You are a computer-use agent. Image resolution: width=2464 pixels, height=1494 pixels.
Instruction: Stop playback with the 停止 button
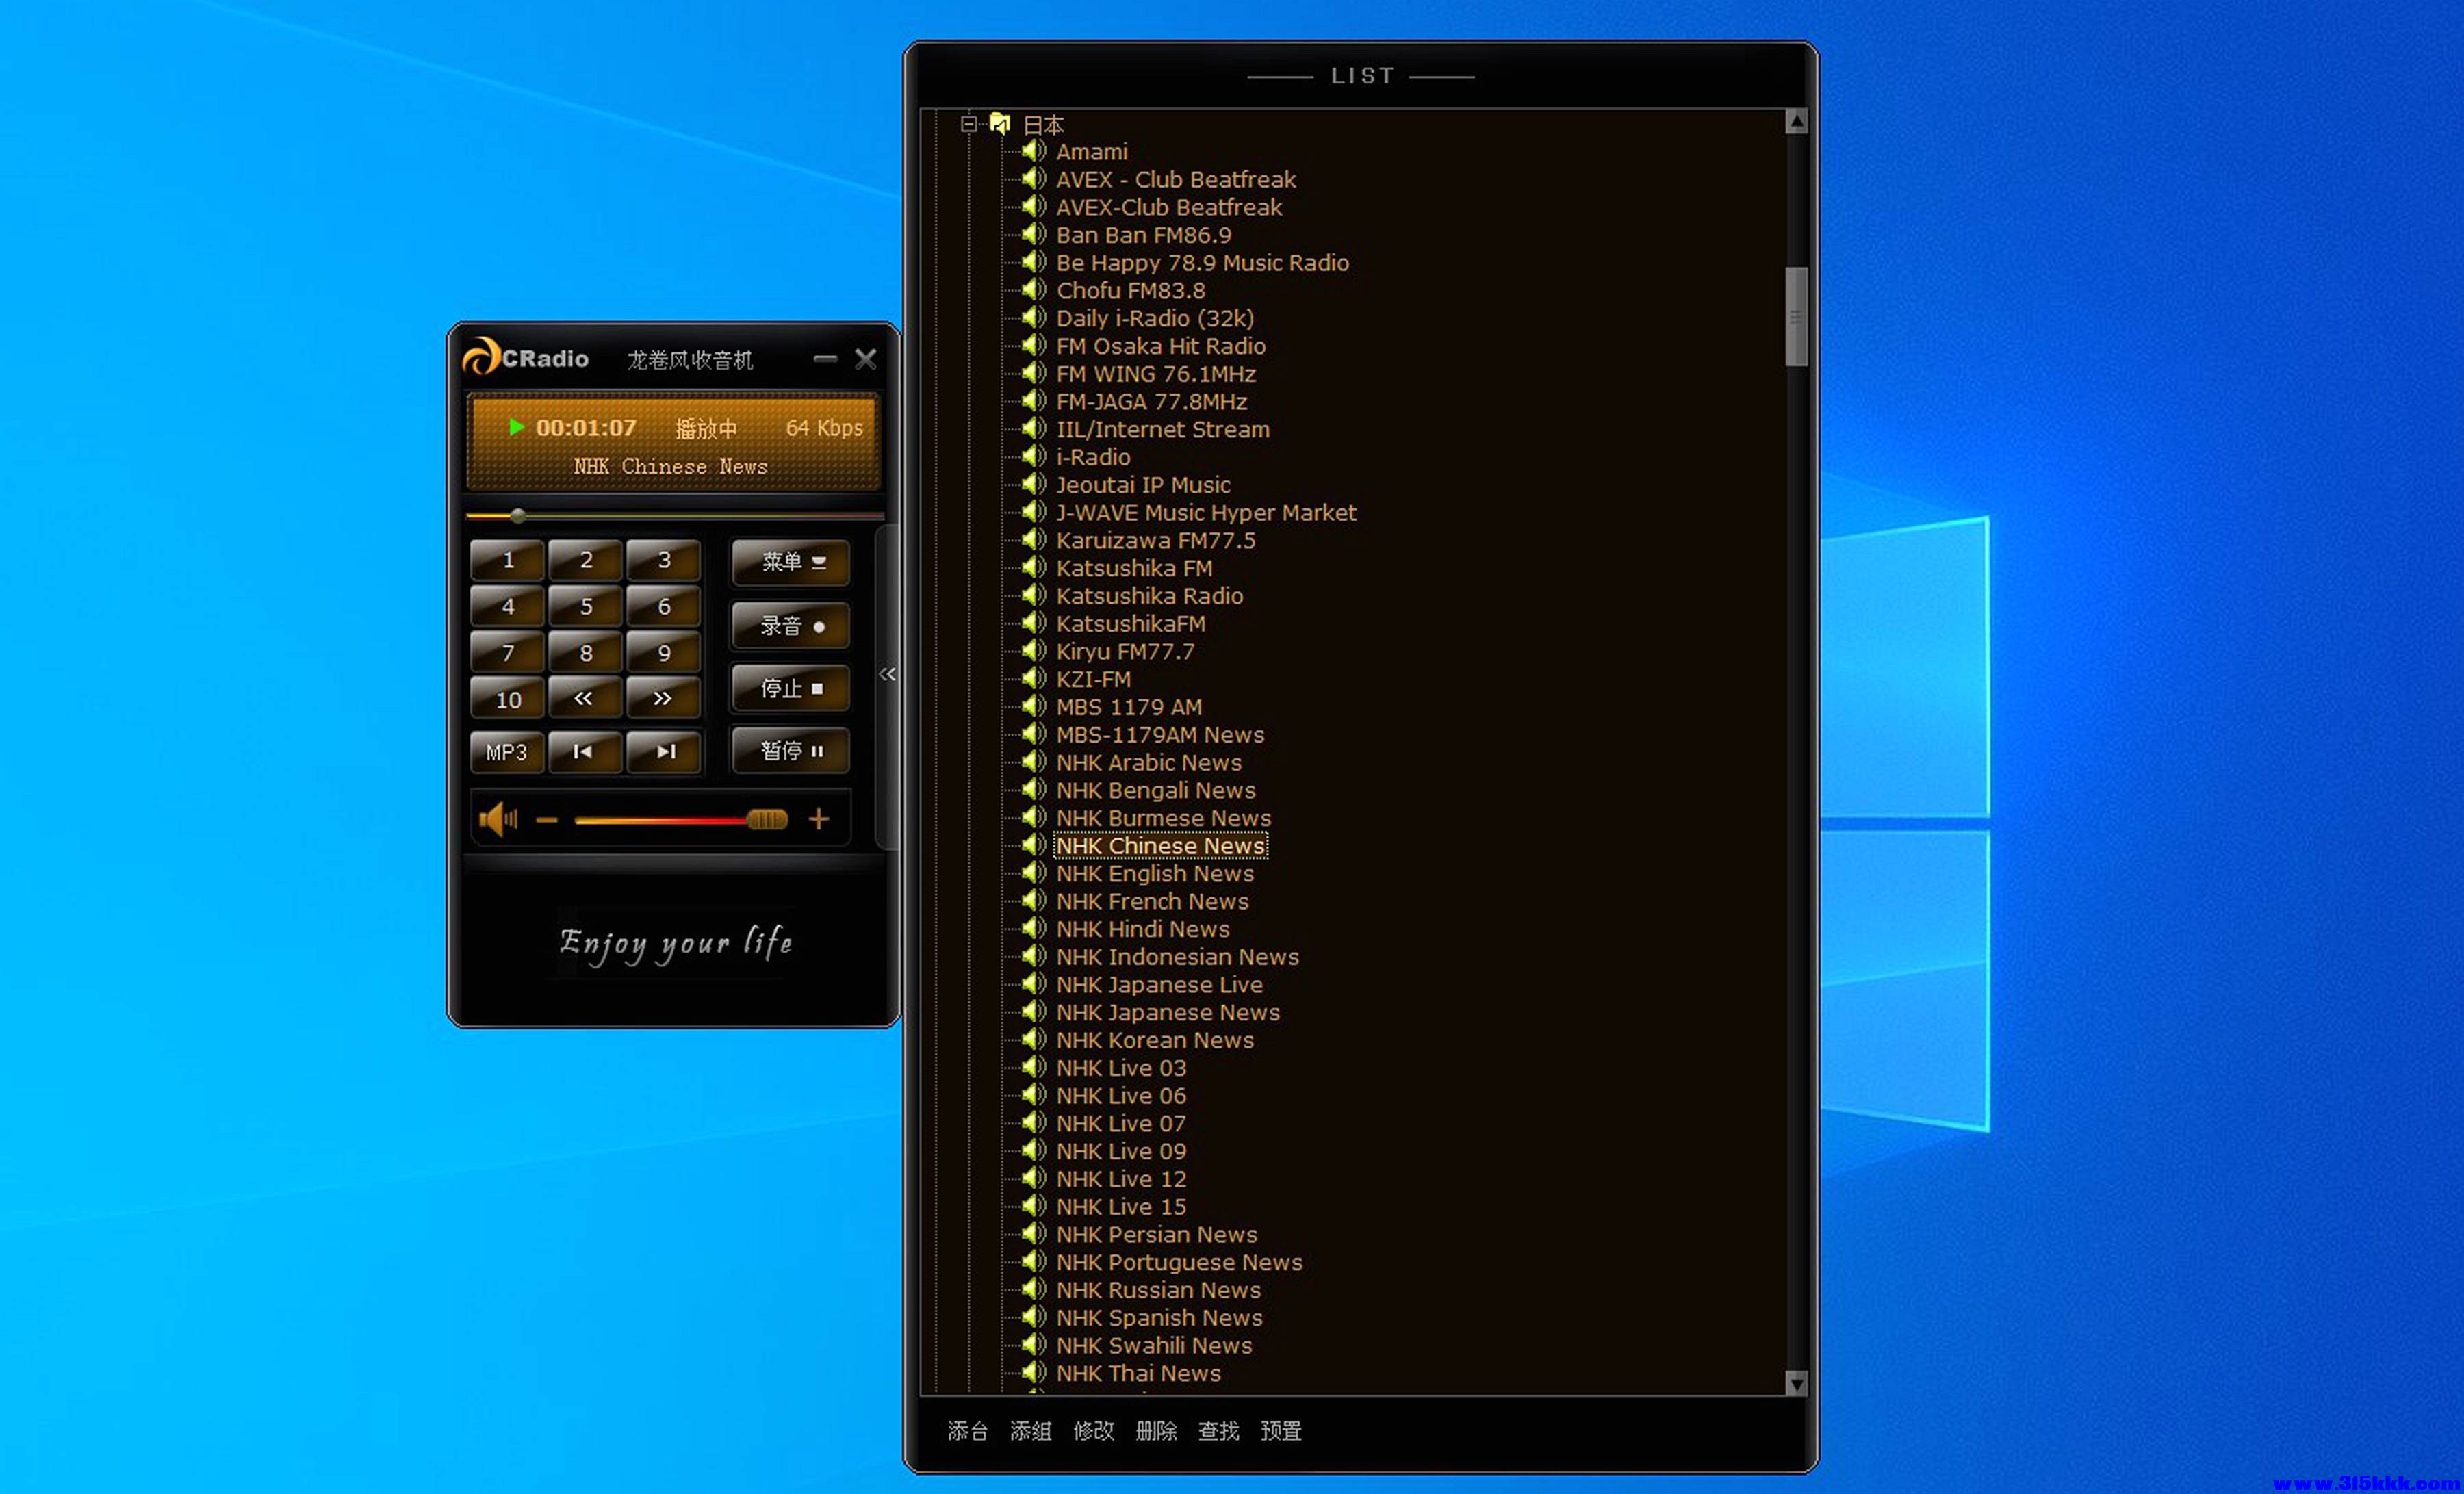pos(791,688)
